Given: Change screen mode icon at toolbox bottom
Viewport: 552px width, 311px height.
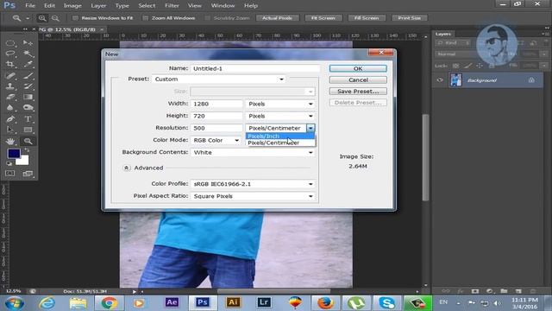Looking at the screenshot, I should [28, 174].
